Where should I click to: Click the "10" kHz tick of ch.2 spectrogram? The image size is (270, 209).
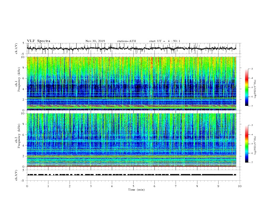24,113
